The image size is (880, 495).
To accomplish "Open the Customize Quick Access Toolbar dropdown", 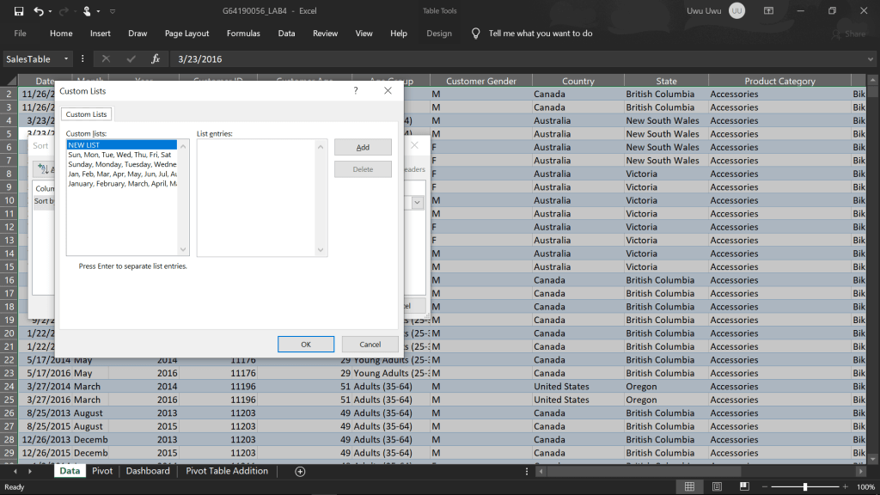I will click(x=113, y=11).
